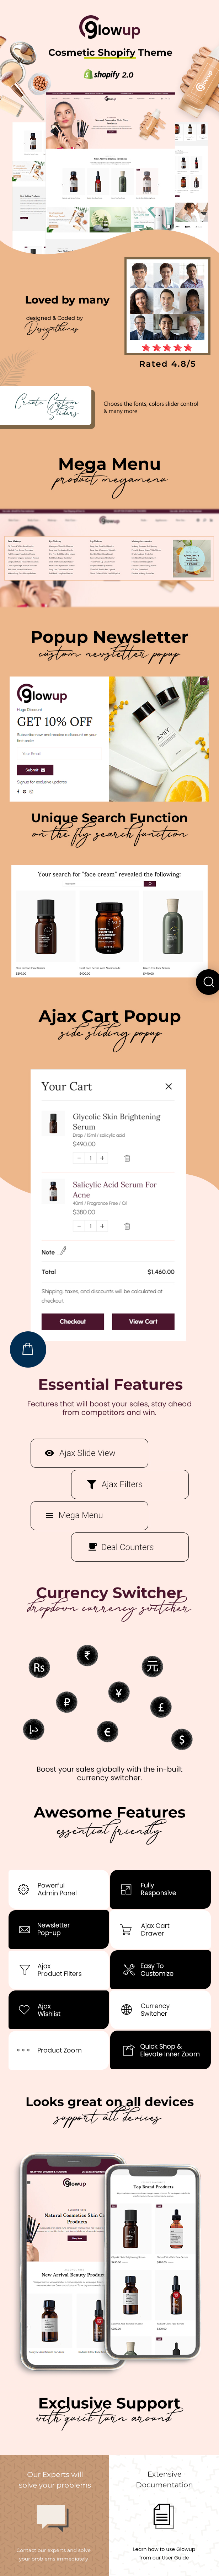This screenshot has height=2576, width=219.
Task: Open the Mega Menu feature pill
Action: tap(89, 1515)
